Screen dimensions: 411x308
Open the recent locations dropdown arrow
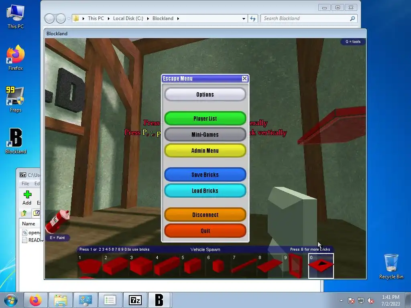(x=69, y=18)
